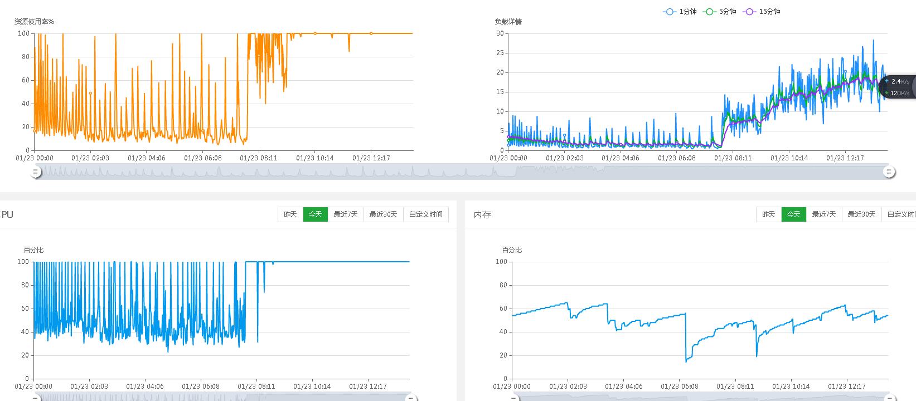
Task: Open 自定义时间 in the CPU panel
Action: pos(425,214)
